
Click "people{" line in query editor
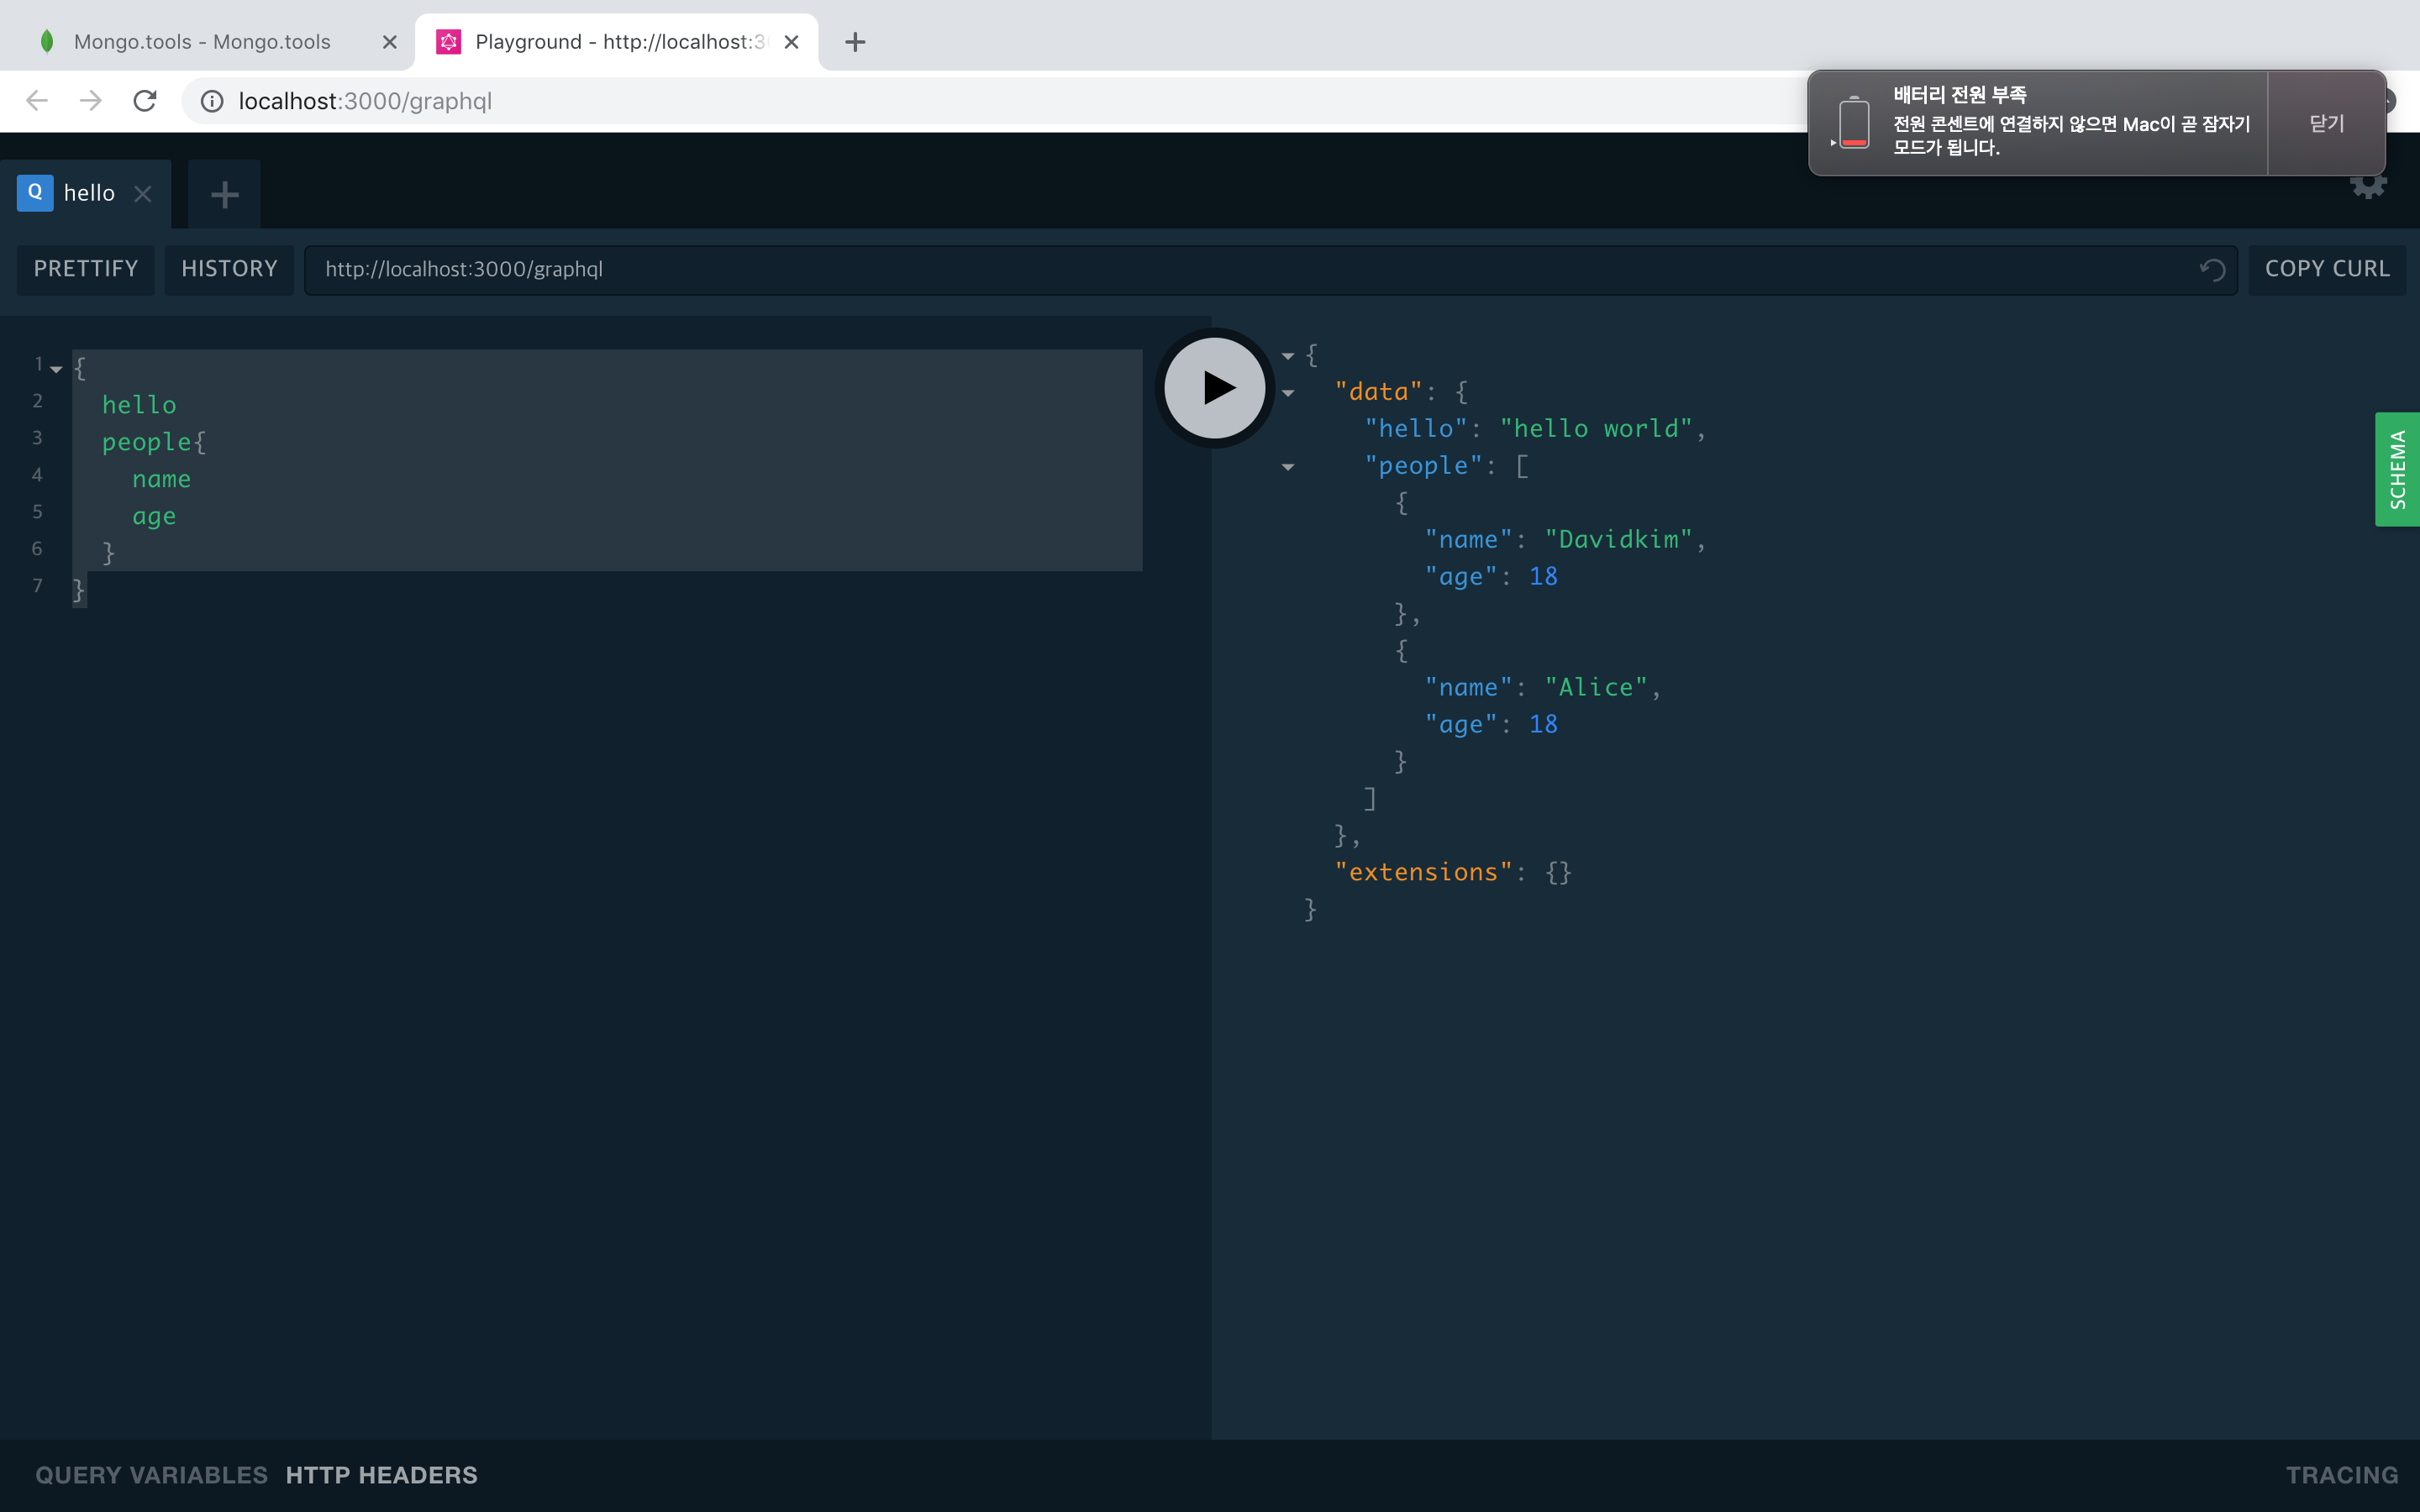click(154, 442)
